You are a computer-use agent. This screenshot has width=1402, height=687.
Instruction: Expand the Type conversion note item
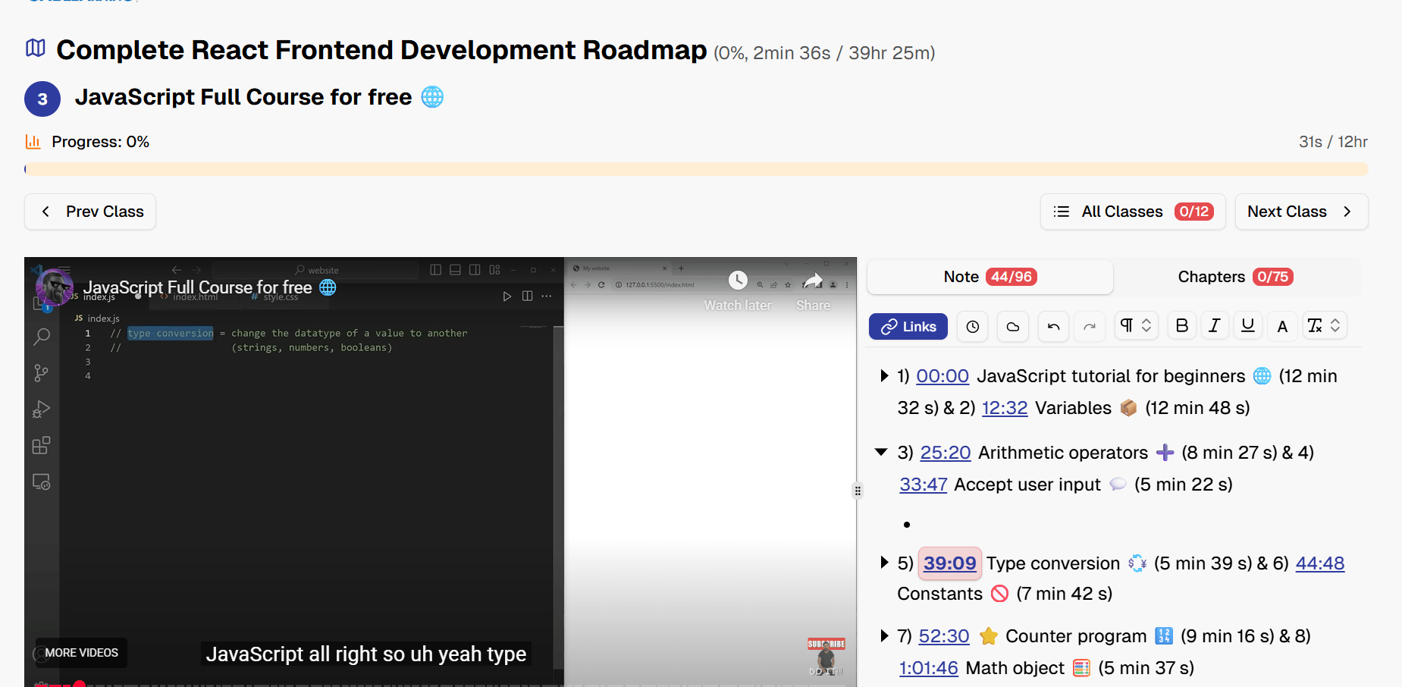883,563
